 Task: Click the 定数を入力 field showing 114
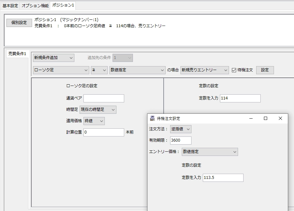pos(240,98)
